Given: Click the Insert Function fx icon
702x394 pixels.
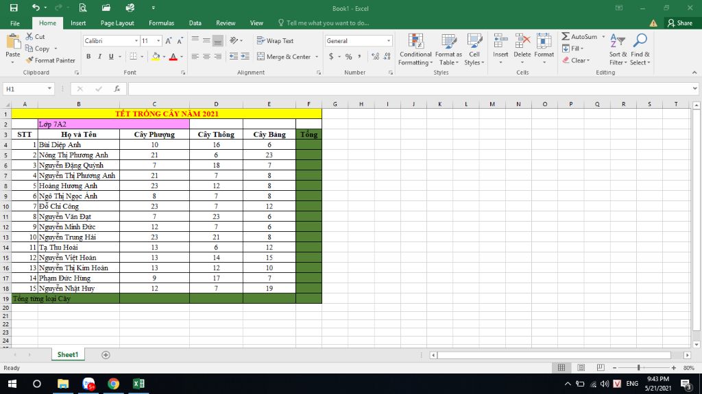Looking at the screenshot, I should click(117, 89).
